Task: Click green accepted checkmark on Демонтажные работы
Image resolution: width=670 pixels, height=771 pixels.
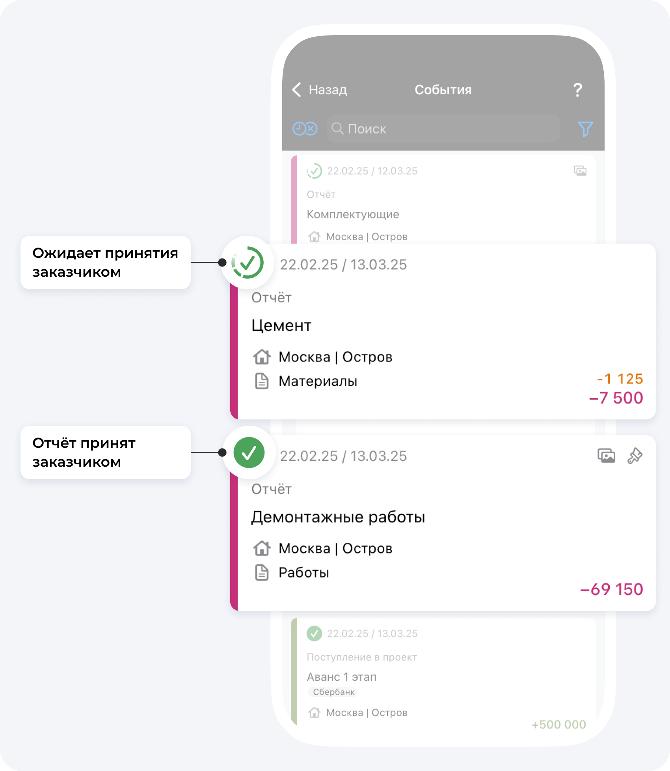Action: click(249, 453)
